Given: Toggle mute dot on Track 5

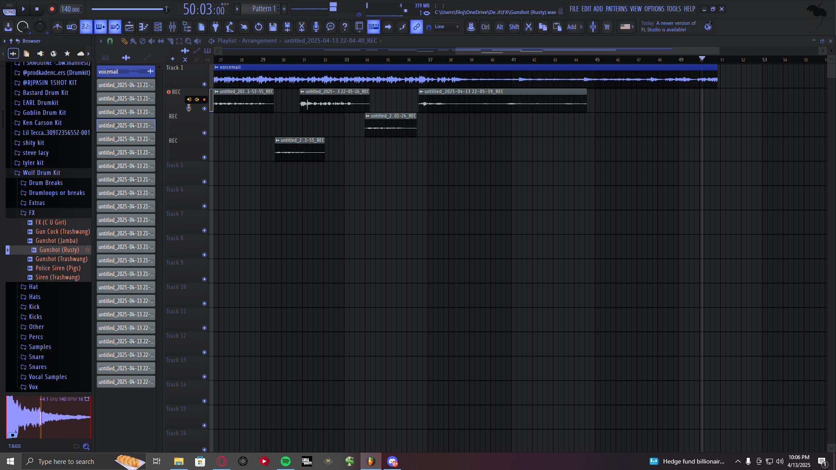Looking at the screenshot, I should 204,181.
